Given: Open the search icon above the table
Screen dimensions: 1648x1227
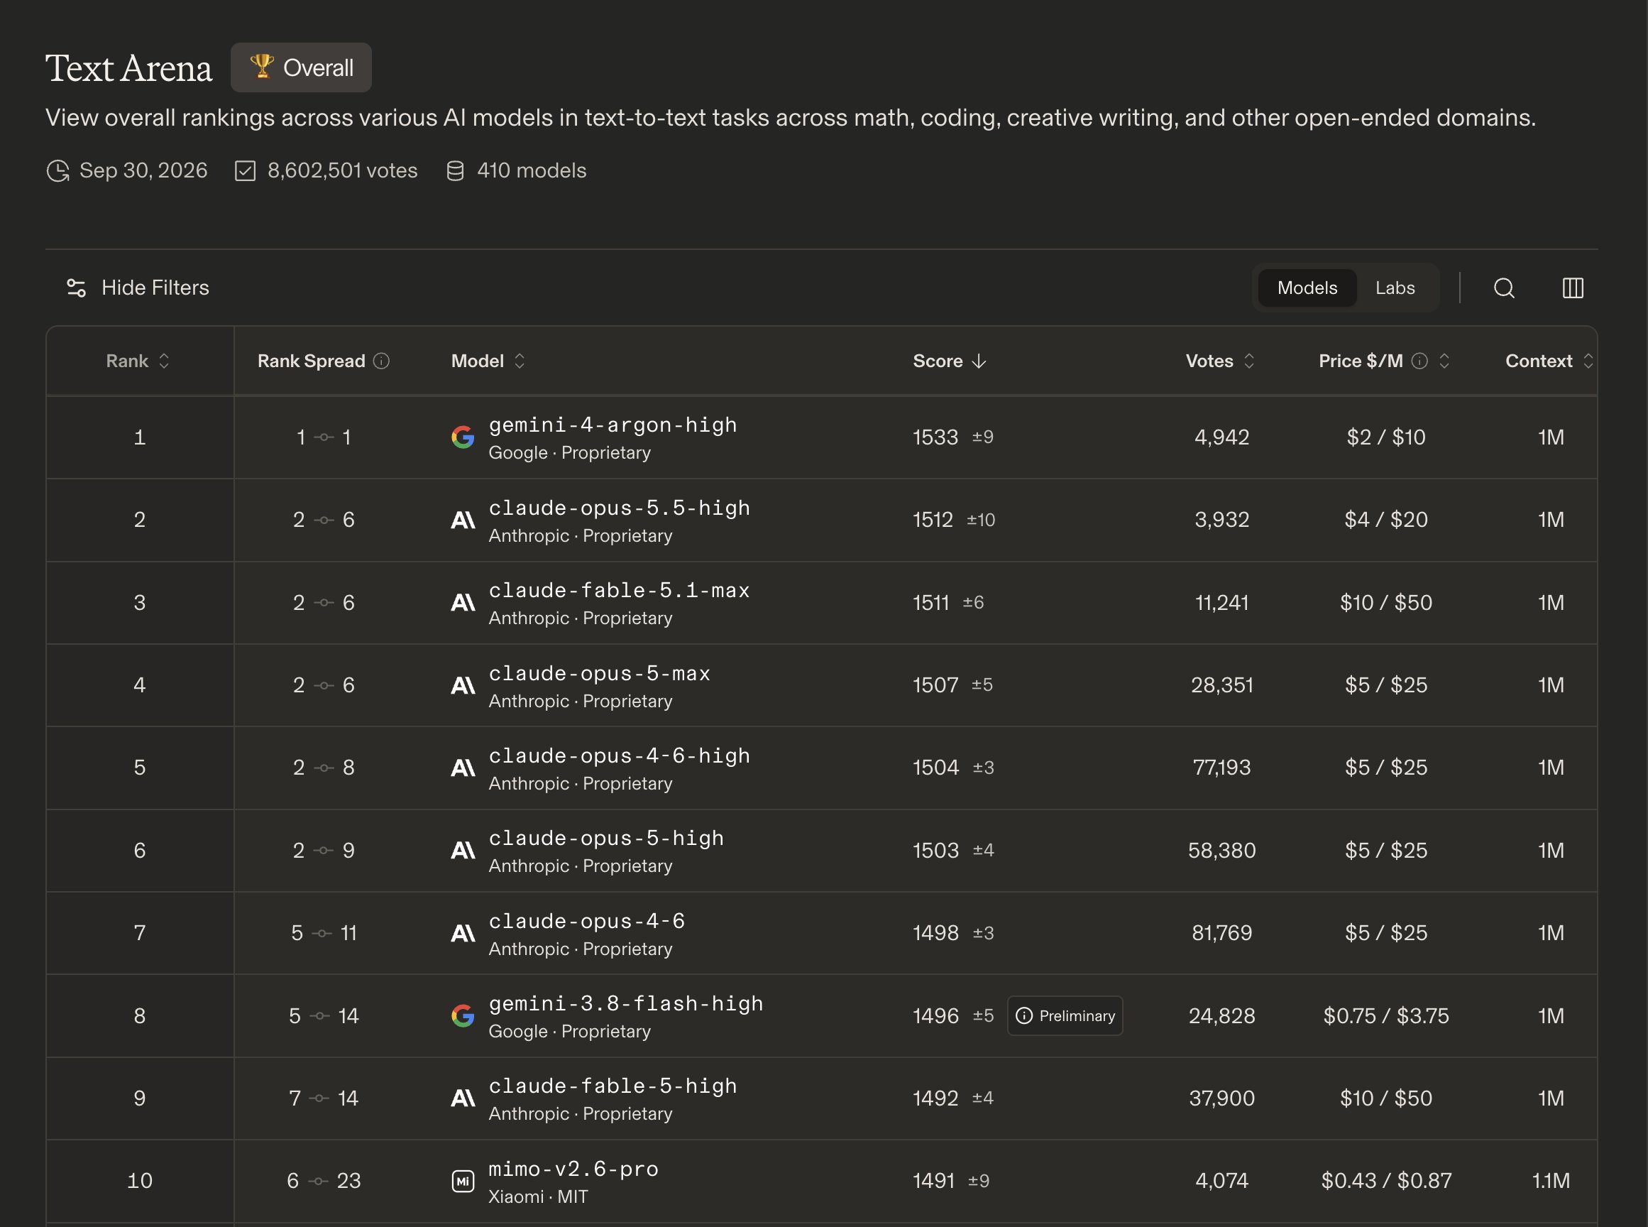Looking at the screenshot, I should click(x=1504, y=288).
